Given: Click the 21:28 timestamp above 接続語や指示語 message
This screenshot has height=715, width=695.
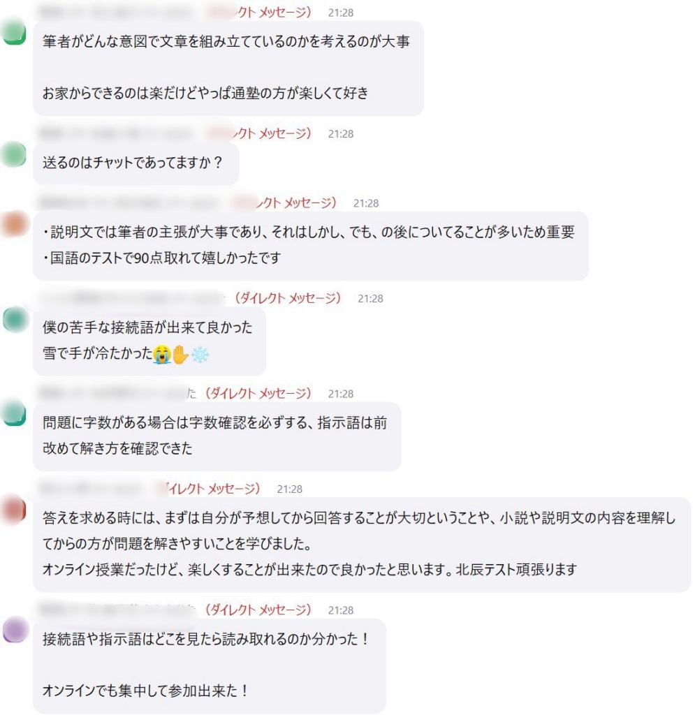Looking at the screenshot, I should pyautogui.click(x=341, y=610).
